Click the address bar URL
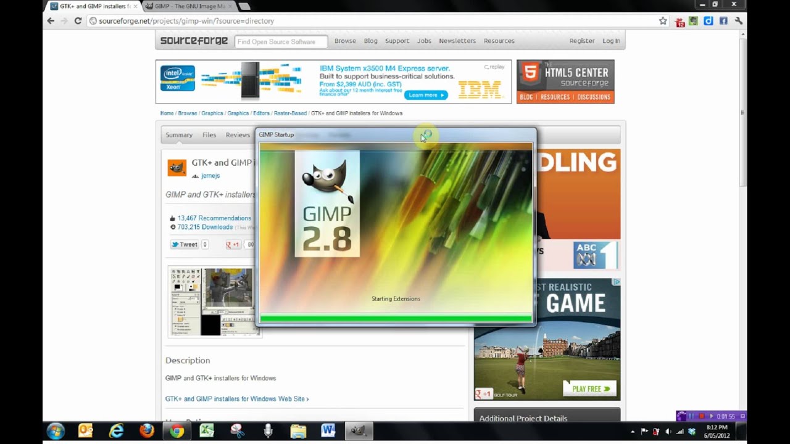Viewport: 790px width, 444px height. [x=186, y=21]
